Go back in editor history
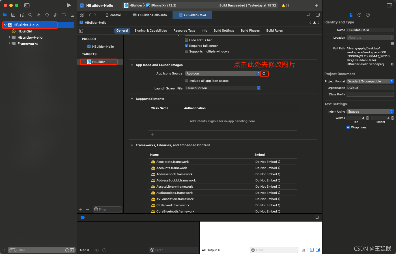The width and height of the screenshot is (396, 254). click(x=90, y=15)
